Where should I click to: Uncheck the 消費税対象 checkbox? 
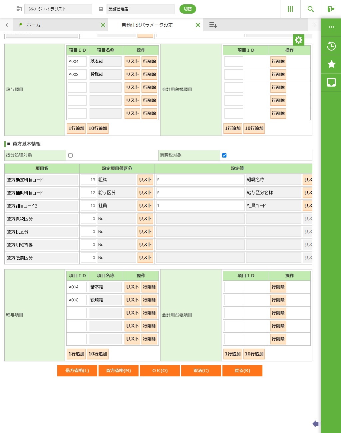click(224, 155)
